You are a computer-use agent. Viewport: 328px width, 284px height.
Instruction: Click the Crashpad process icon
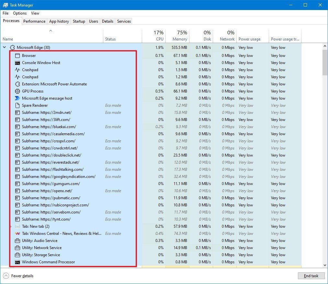click(x=17, y=70)
